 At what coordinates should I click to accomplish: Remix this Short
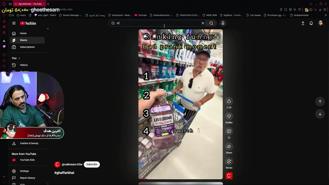coord(229,161)
